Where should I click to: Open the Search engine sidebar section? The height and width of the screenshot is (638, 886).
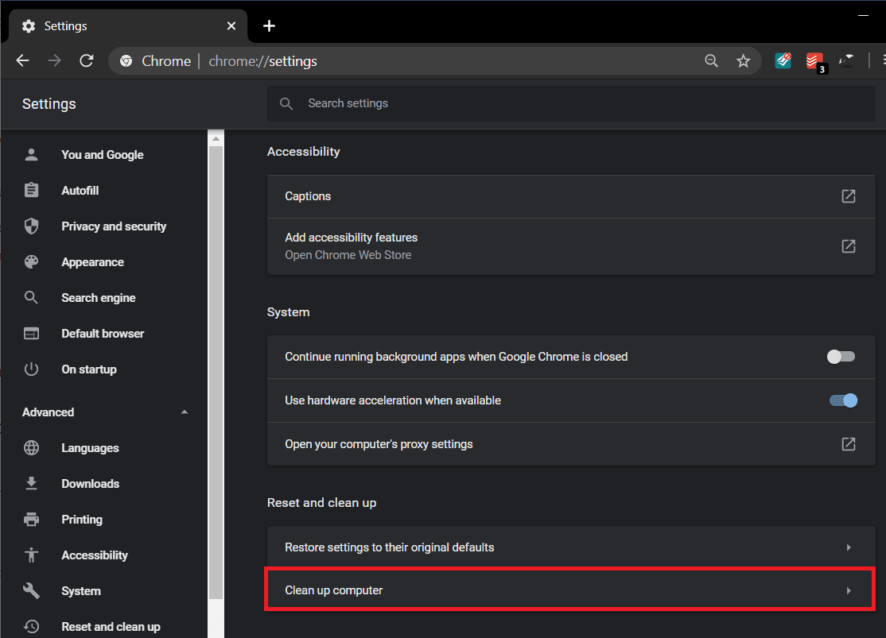(x=98, y=298)
